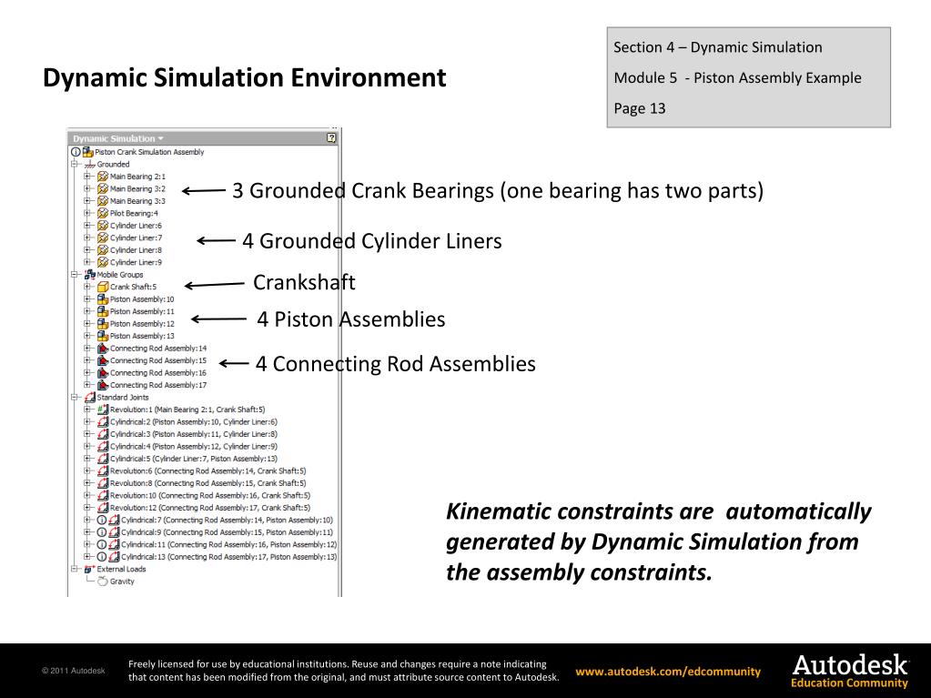
Task: Select the Revolution:1 joint icon
Action: [103, 410]
